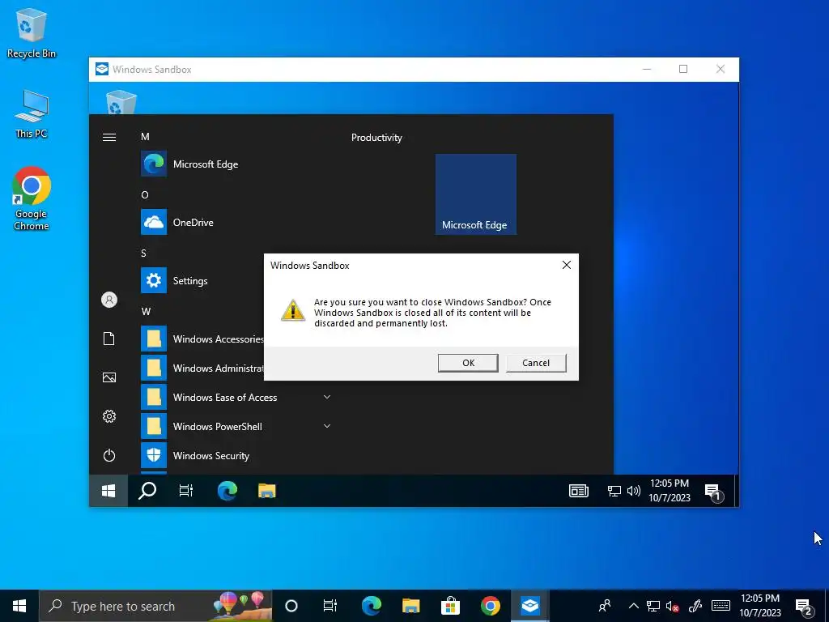This screenshot has height=622, width=829.
Task: Open Windows Ink pen icon in tray
Action: point(695,606)
